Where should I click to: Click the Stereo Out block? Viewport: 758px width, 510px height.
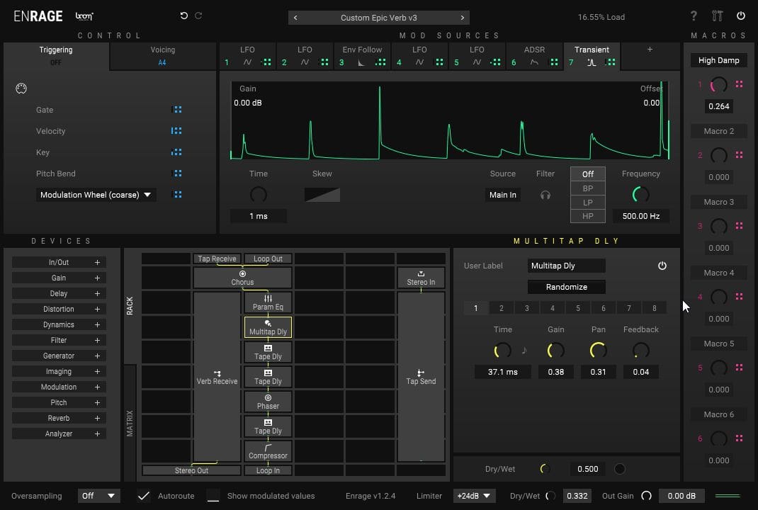pyautogui.click(x=191, y=470)
